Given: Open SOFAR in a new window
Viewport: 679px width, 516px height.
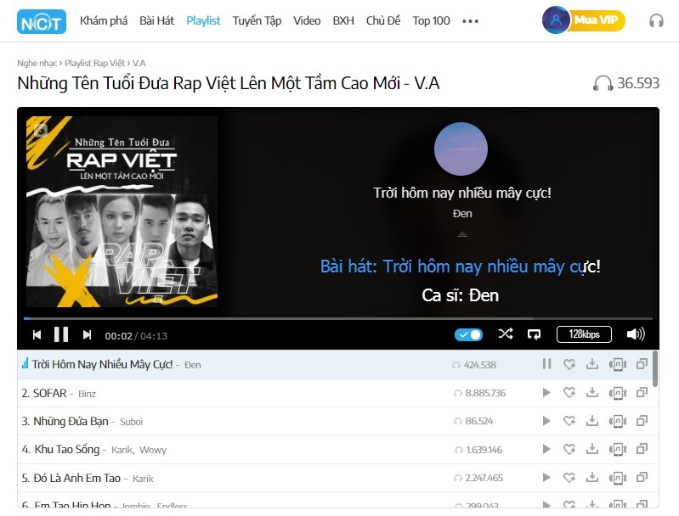Looking at the screenshot, I should (x=642, y=392).
